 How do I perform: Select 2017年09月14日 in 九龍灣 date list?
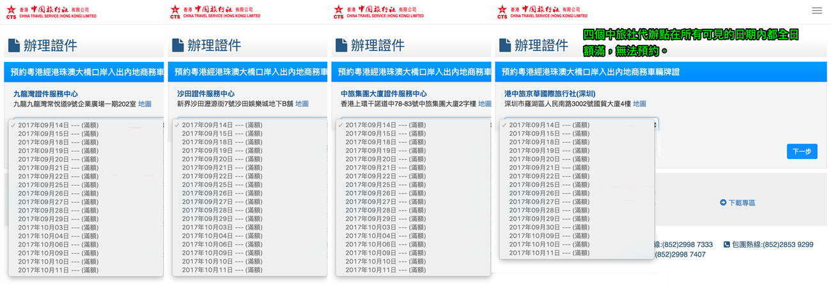pos(86,125)
